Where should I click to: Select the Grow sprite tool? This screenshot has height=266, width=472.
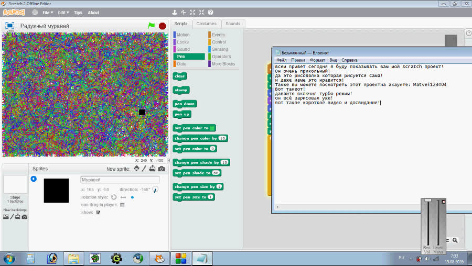(192, 13)
